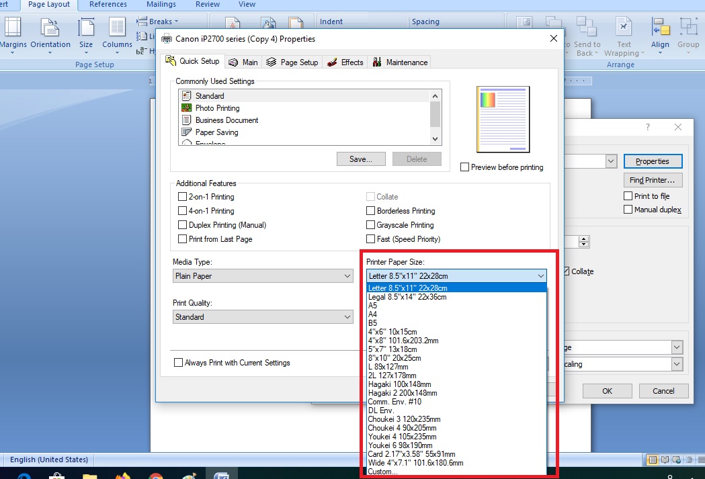Viewport: 705px width, 479px height.
Task: Click the Photo Printing setting icon
Action: pos(187,108)
